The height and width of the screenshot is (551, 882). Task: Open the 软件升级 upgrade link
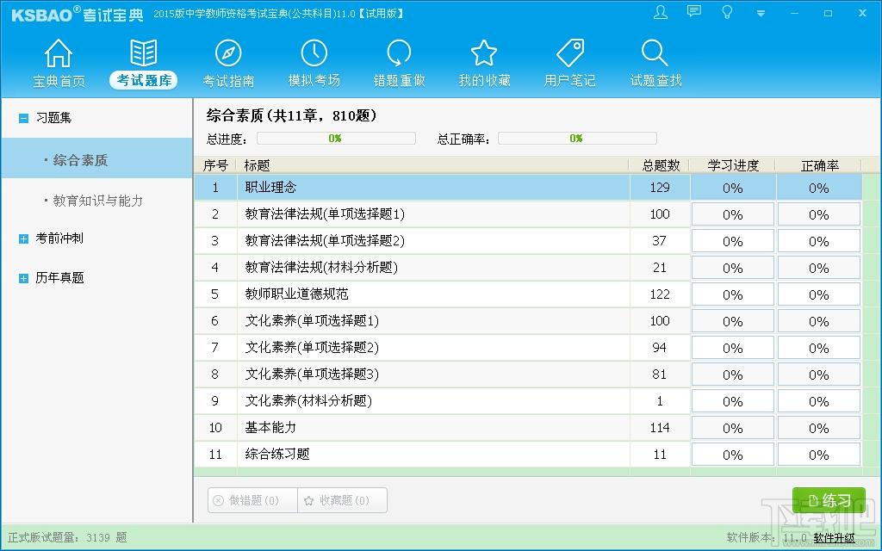[834, 537]
